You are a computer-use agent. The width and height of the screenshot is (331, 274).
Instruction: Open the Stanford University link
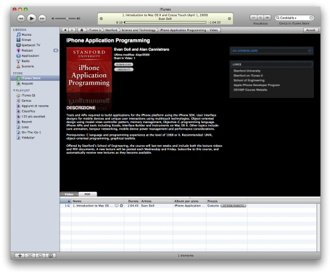click(247, 71)
